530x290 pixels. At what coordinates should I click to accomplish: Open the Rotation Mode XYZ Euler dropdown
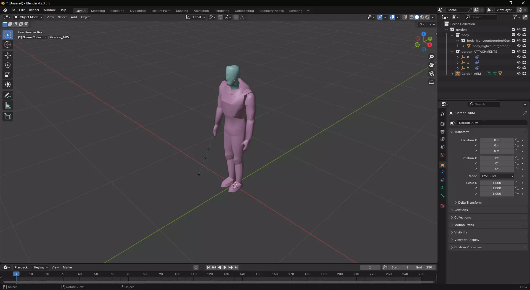[497, 176]
